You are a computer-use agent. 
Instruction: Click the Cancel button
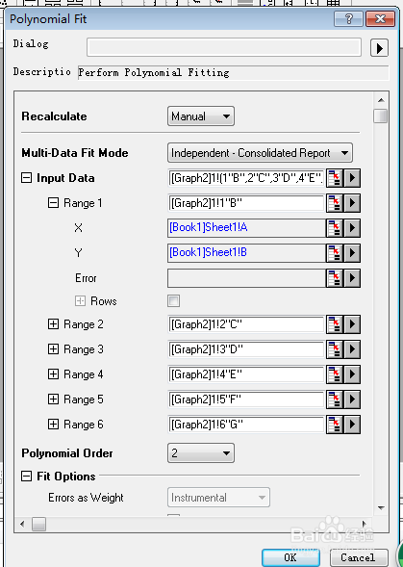(x=358, y=557)
